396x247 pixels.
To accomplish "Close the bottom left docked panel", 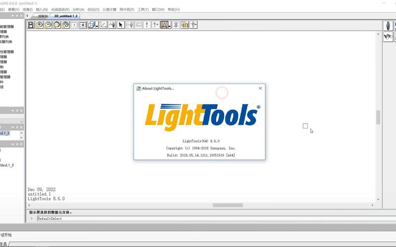I will point(21,144).
